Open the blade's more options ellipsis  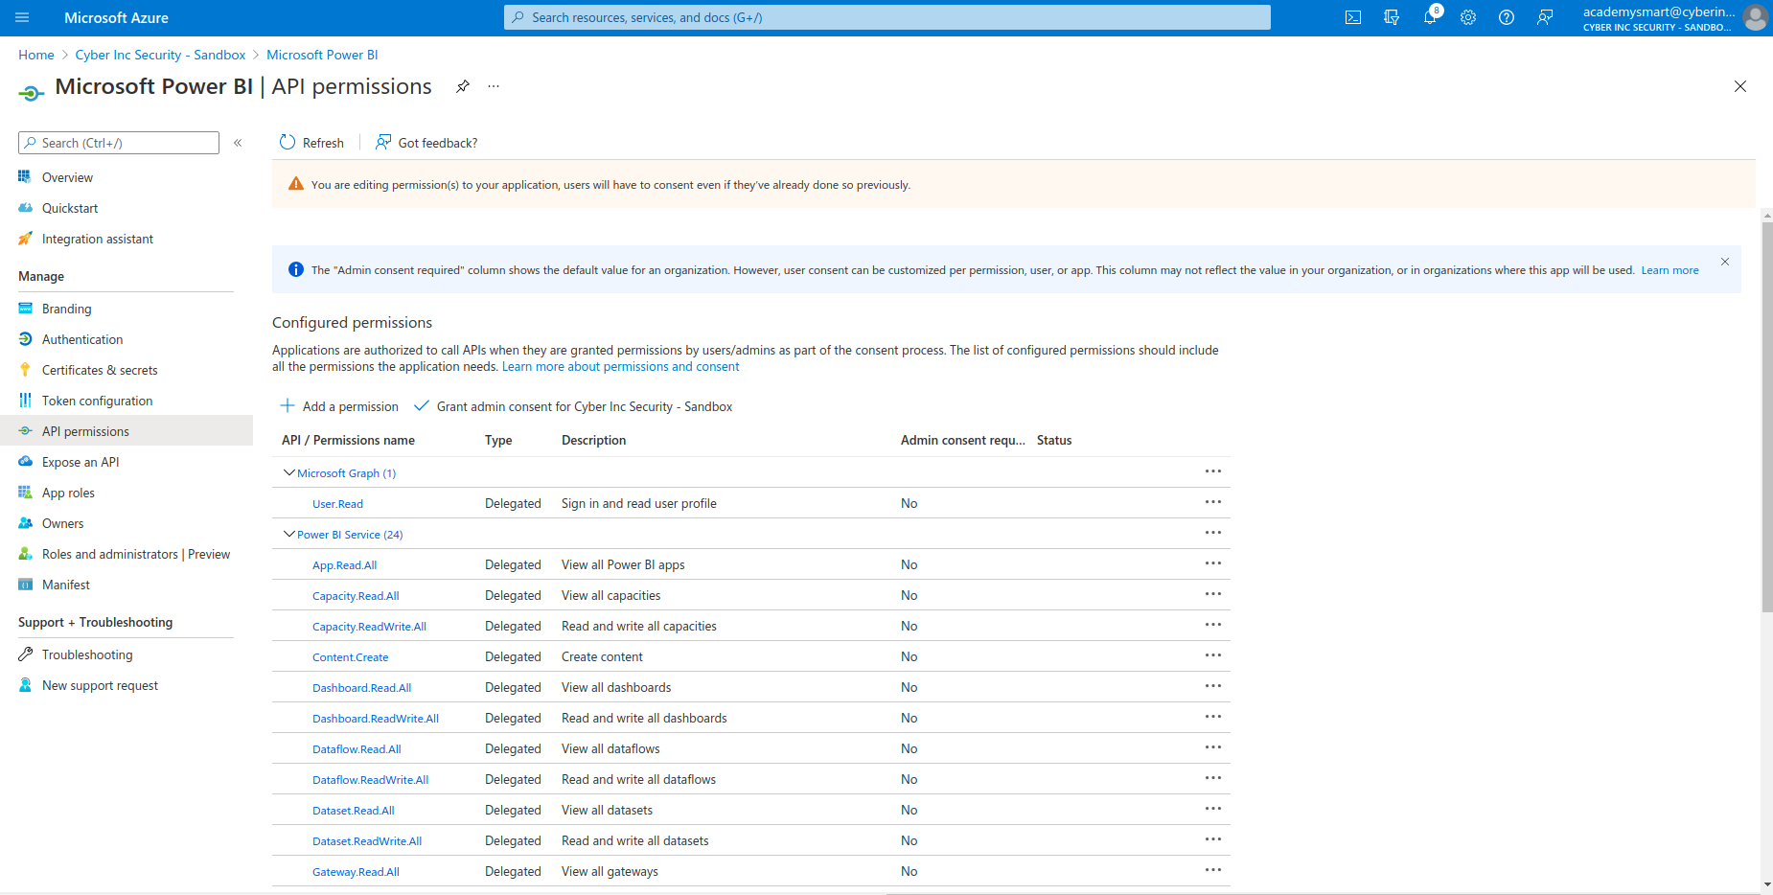click(x=494, y=86)
